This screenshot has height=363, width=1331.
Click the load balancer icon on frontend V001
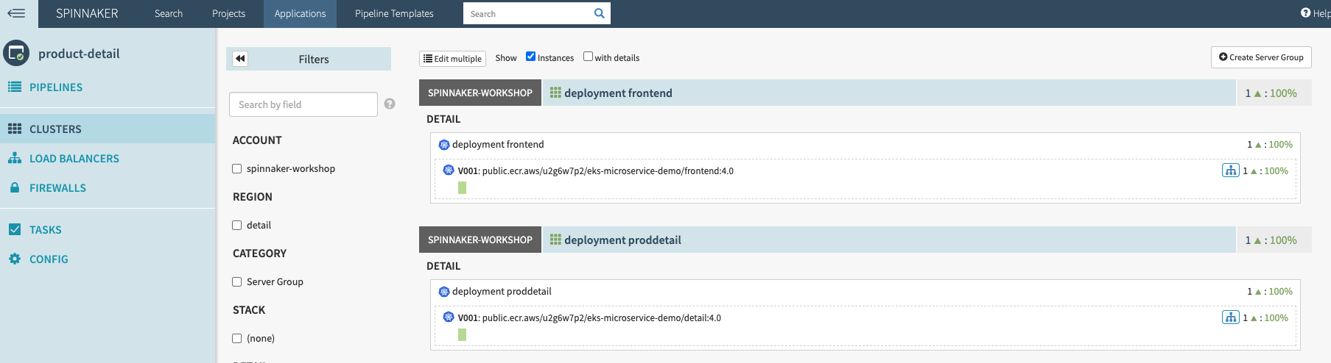tap(1230, 170)
